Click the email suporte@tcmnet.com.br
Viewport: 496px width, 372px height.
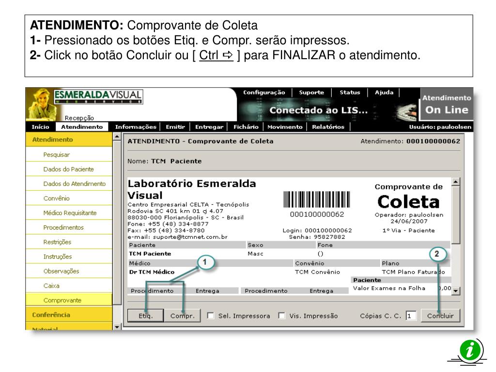pos(190,237)
